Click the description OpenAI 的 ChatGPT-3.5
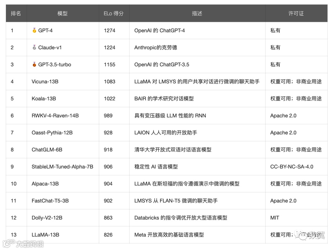This screenshot has height=250, width=336. [162, 65]
